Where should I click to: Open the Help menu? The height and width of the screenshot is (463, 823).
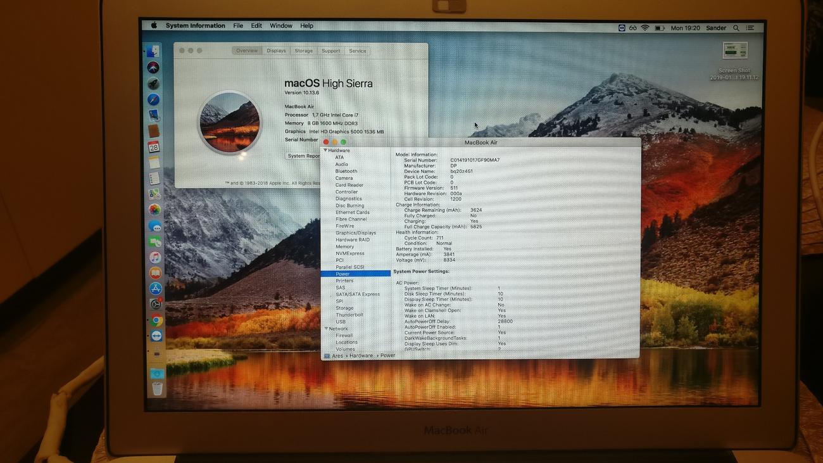point(306,26)
